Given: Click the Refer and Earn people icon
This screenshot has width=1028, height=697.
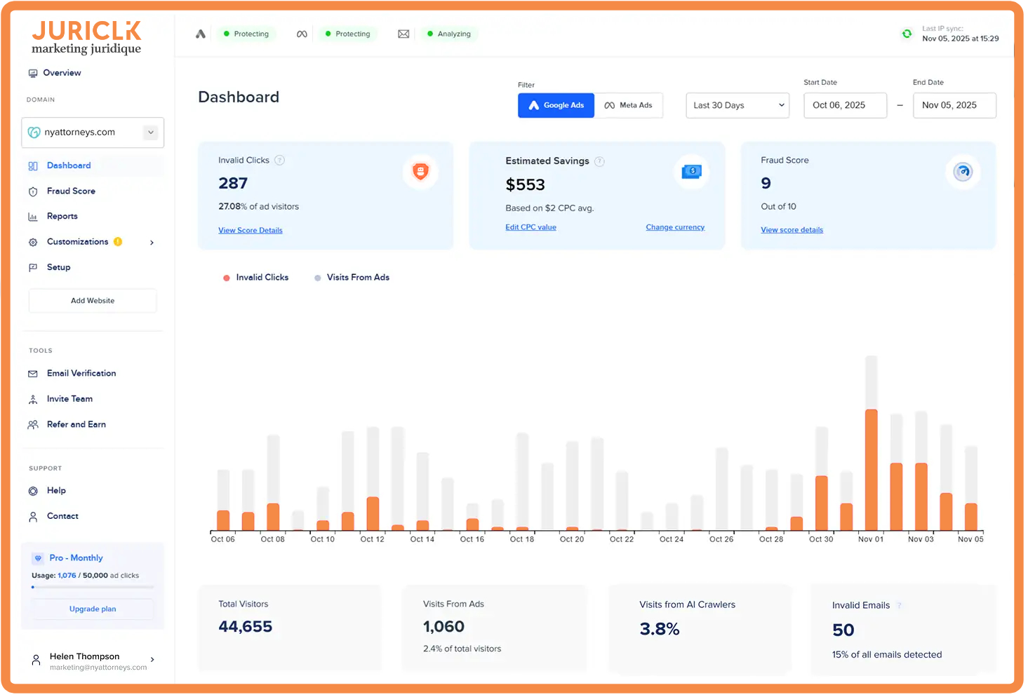Looking at the screenshot, I should (x=33, y=425).
